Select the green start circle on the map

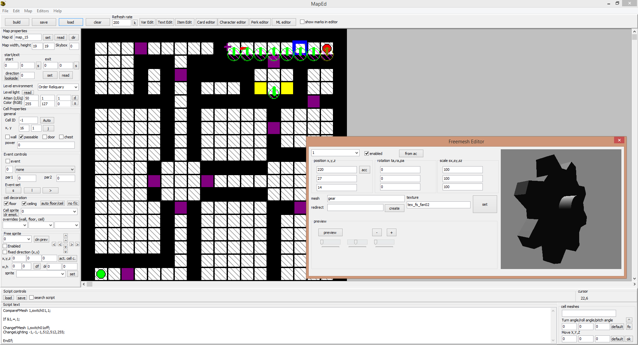(101, 274)
